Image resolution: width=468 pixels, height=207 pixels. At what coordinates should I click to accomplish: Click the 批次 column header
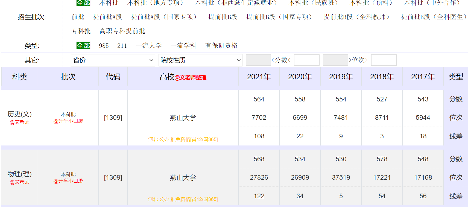point(68,77)
